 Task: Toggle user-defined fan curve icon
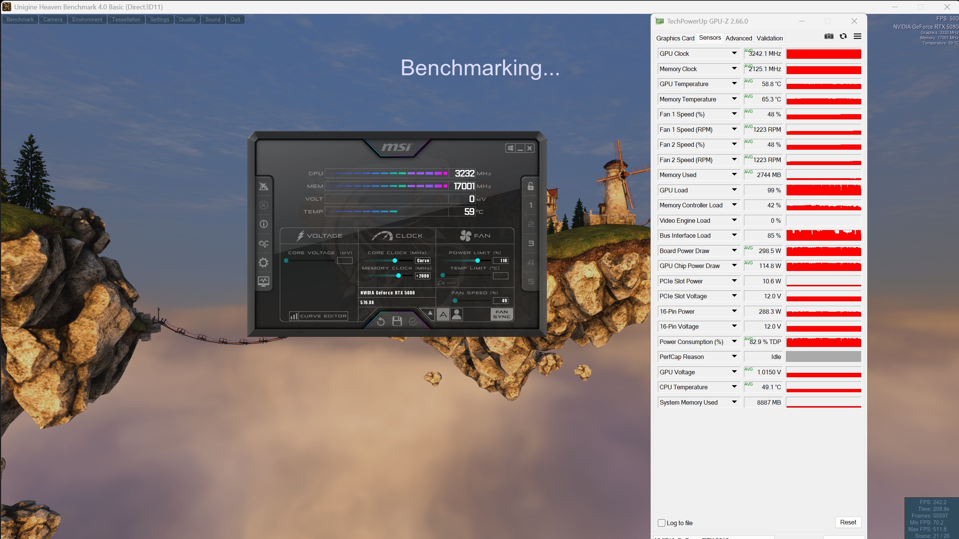[x=457, y=314]
